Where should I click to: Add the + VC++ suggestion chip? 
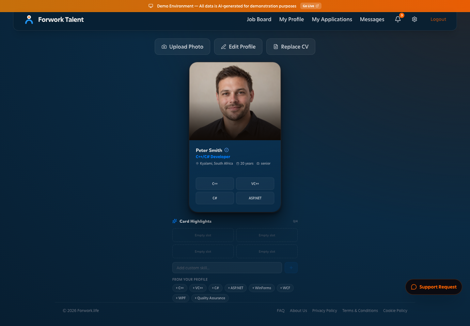click(198, 288)
